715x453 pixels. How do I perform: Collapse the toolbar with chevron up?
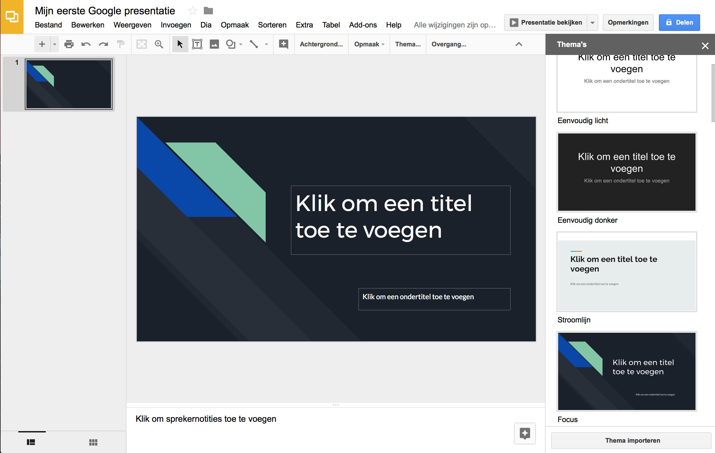point(518,44)
